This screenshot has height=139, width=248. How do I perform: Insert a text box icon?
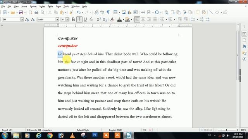(x=136, y=12)
